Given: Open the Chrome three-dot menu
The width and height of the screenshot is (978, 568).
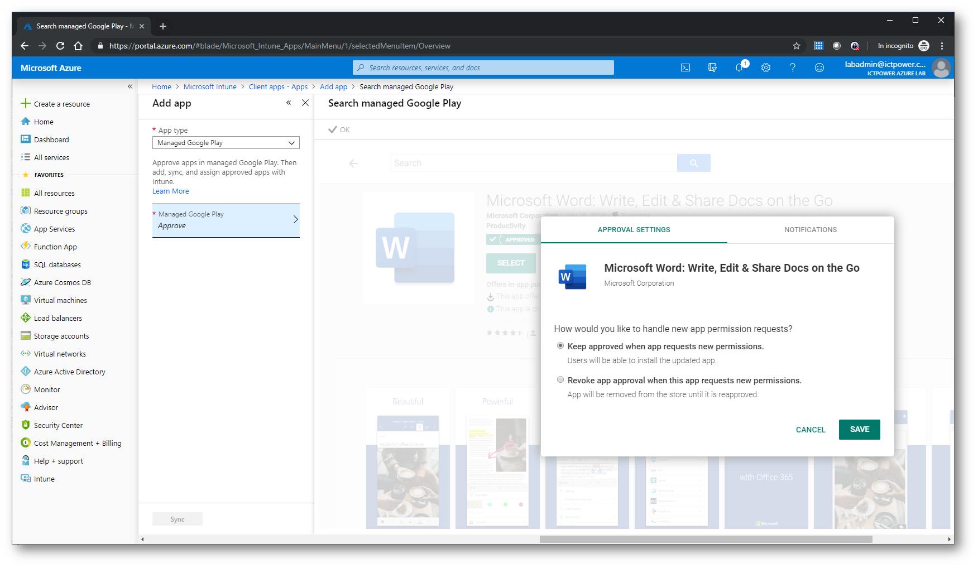Looking at the screenshot, I should tap(942, 46).
